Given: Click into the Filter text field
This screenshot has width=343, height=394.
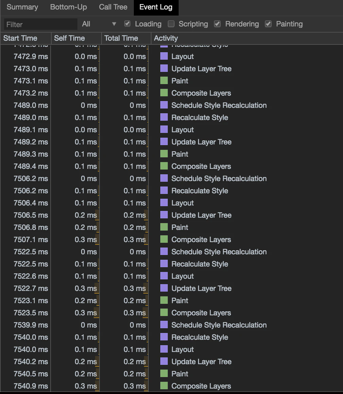Looking at the screenshot, I should [40, 24].
